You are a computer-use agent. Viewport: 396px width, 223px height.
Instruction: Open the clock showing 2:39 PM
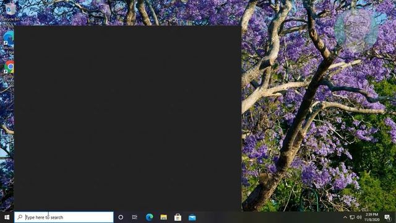[372, 217]
